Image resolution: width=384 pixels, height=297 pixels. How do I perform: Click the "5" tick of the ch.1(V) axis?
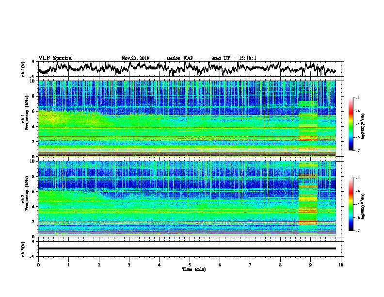click(33, 62)
